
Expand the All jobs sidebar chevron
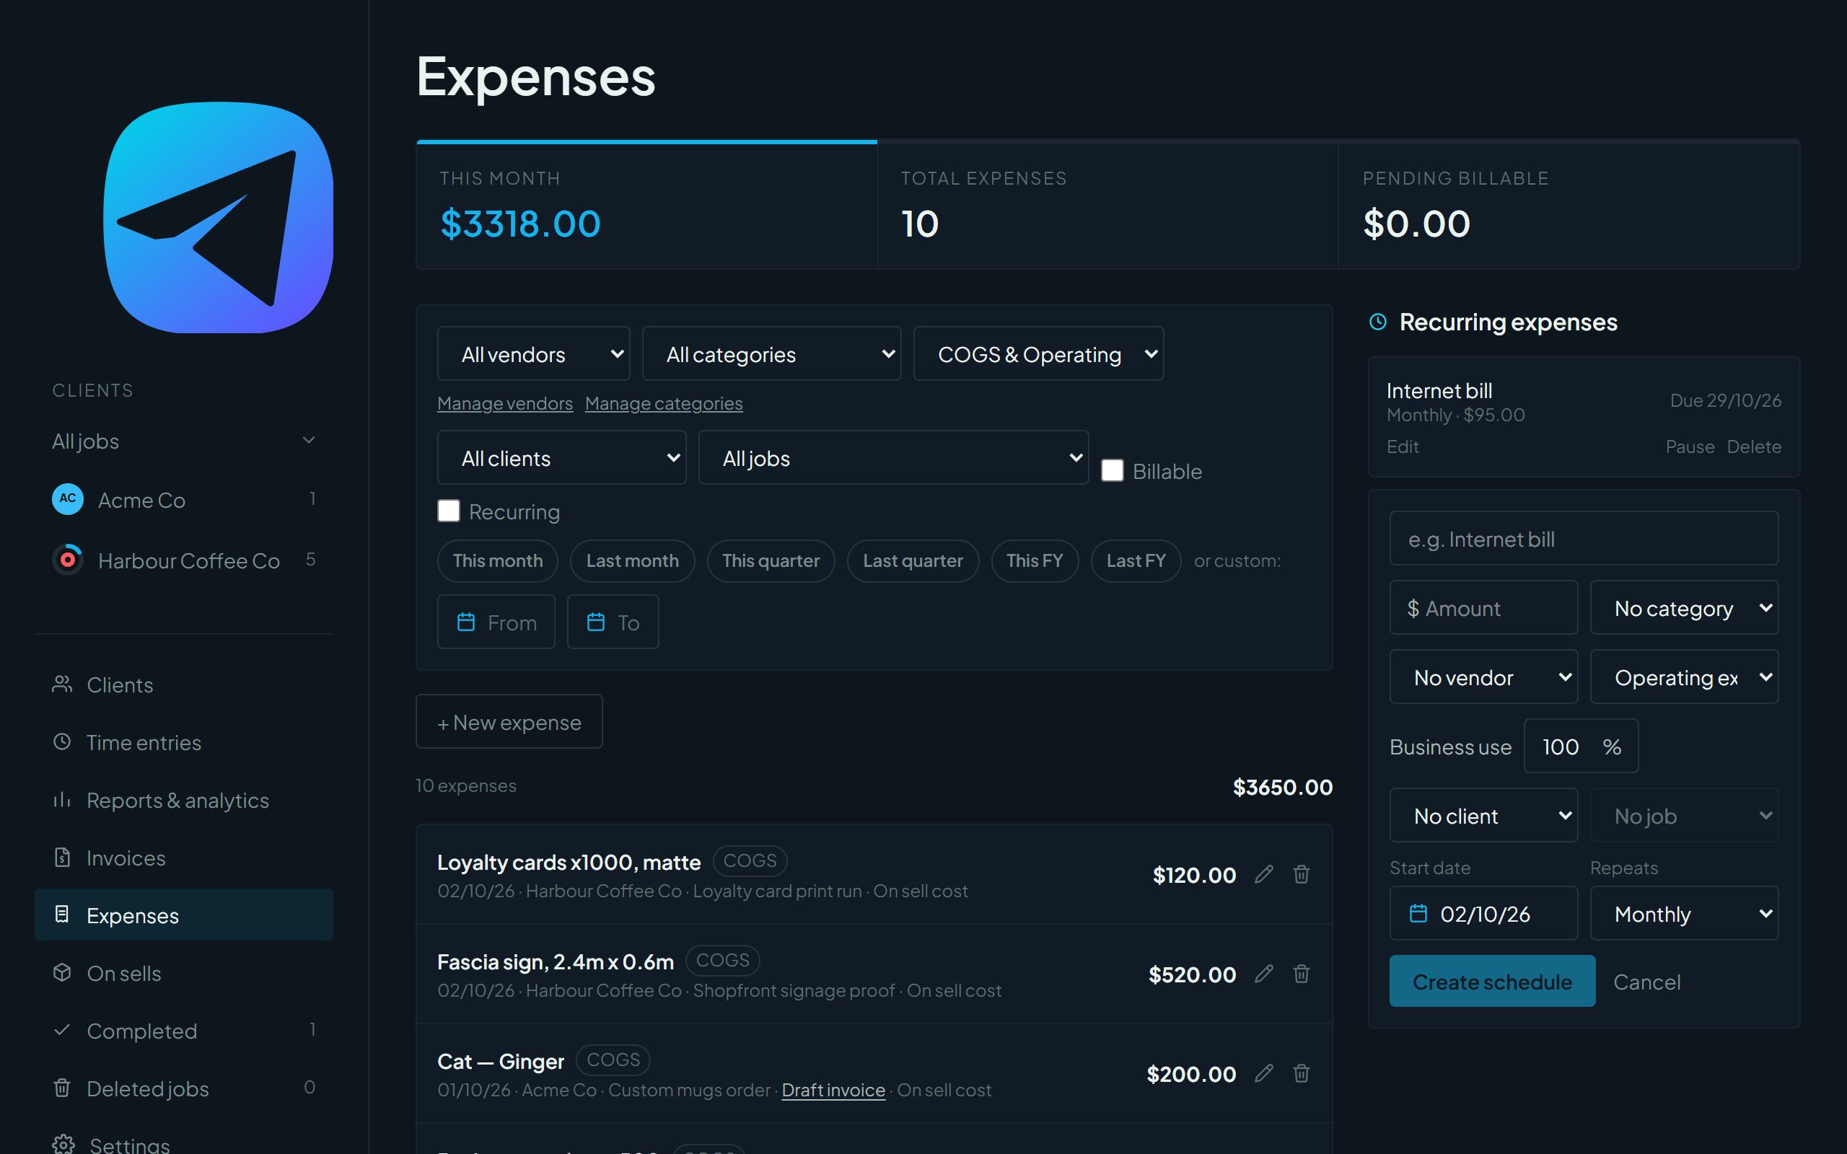(x=308, y=441)
